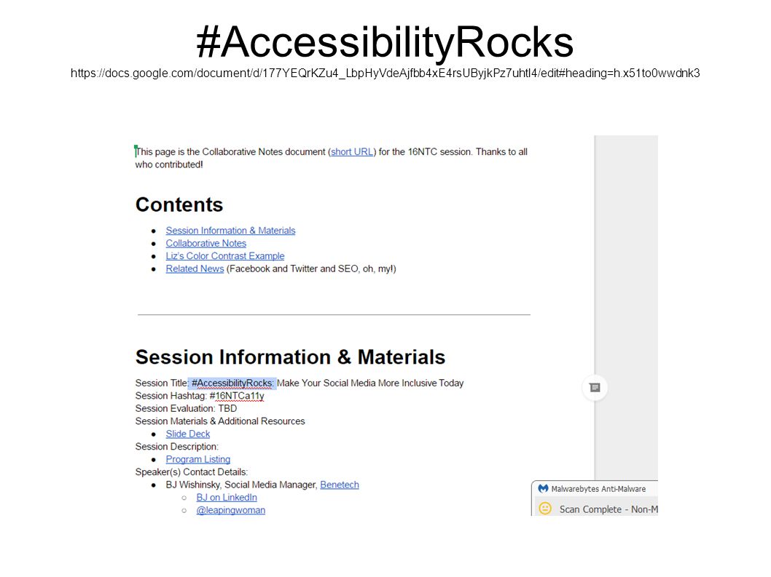Open the @leapingwoman Twitter link
This screenshot has width=771, height=577.
[x=230, y=510]
